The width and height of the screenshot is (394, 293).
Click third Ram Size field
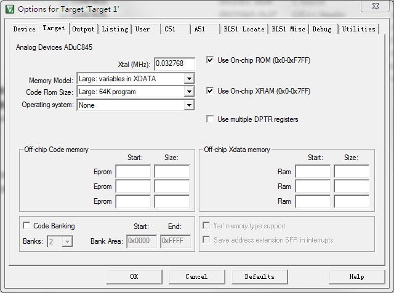352,201
